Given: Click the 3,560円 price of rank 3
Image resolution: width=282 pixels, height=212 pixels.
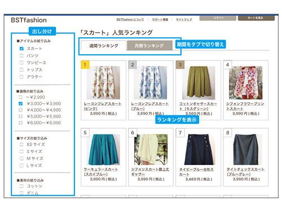Looking at the screenshot, I should (199, 114).
